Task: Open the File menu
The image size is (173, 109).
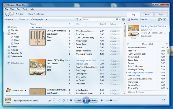Action: [x=7, y=9]
